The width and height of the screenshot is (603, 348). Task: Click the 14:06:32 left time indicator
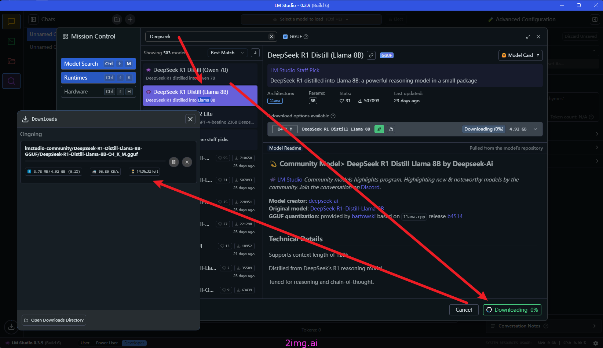[x=144, y=171]
